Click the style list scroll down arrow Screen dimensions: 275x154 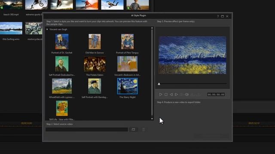click(x=152, y=119)
